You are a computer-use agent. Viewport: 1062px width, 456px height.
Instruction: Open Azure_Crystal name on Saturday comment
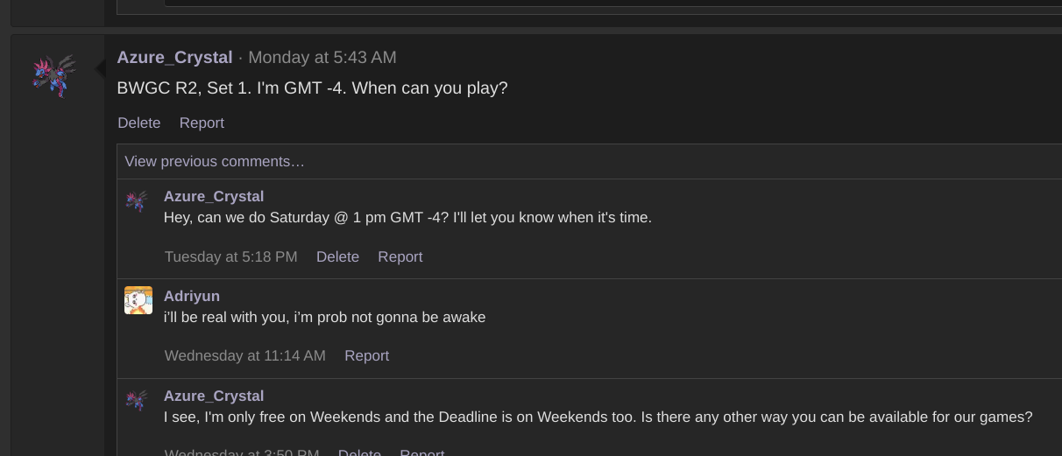(x=214, y=197)
